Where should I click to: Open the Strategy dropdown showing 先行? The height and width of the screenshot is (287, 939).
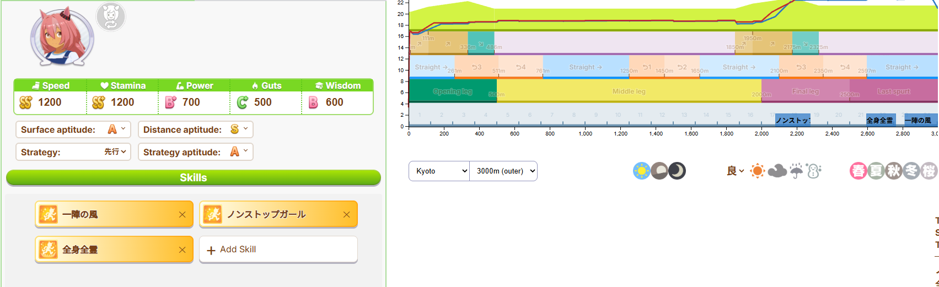[x=73, y=152]
